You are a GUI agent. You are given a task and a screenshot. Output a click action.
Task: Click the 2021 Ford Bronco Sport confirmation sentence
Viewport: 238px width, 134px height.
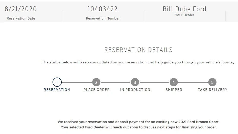click(x=139, y=122)
